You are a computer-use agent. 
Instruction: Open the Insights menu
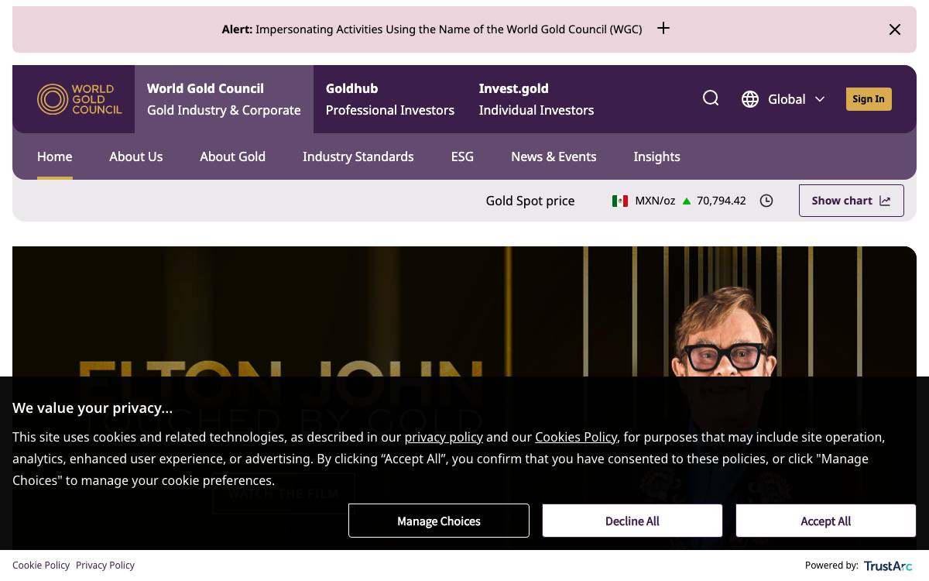coord(656,156)
